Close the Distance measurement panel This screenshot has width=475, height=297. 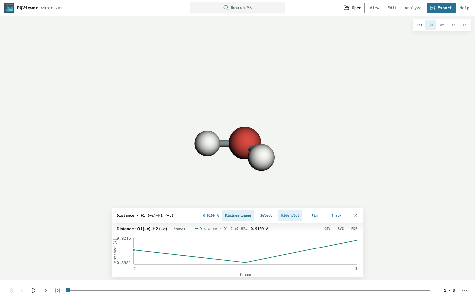355,215
